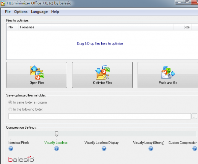Open the Help menu
The width and height of the screenshot is (198, 164).
(x=55, y=12)
